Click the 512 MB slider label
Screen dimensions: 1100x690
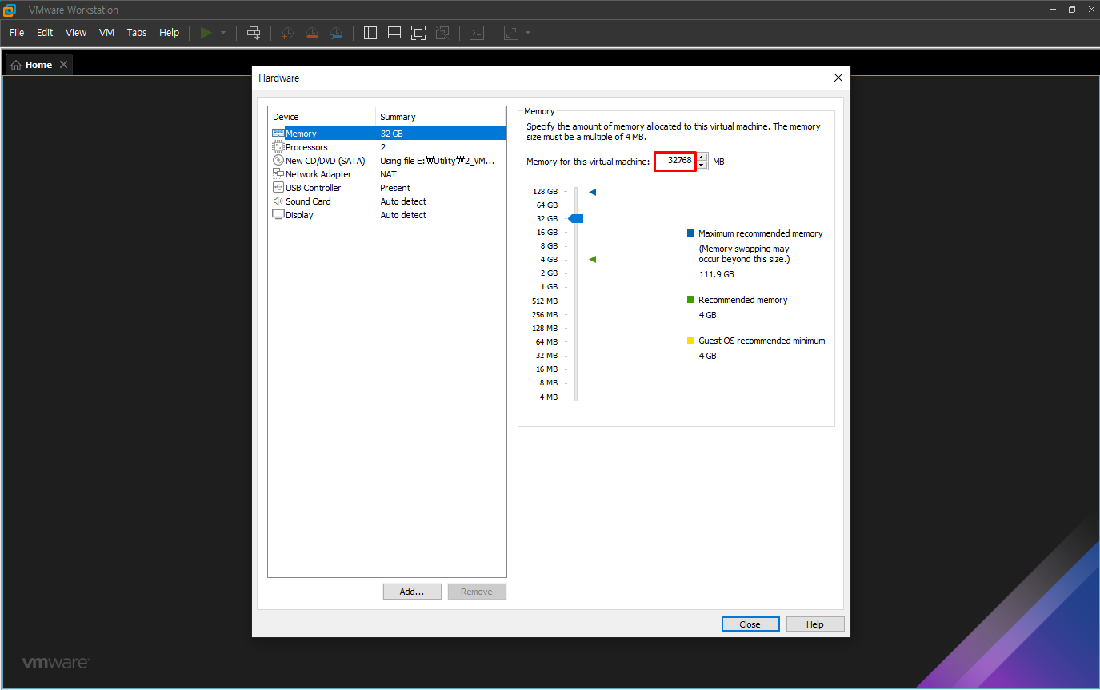click(545, 301)
